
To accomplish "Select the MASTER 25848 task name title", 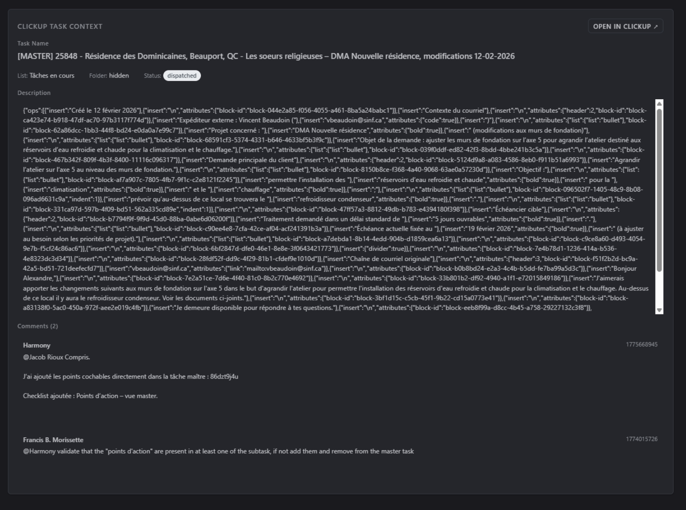I will tap(266, 56).
